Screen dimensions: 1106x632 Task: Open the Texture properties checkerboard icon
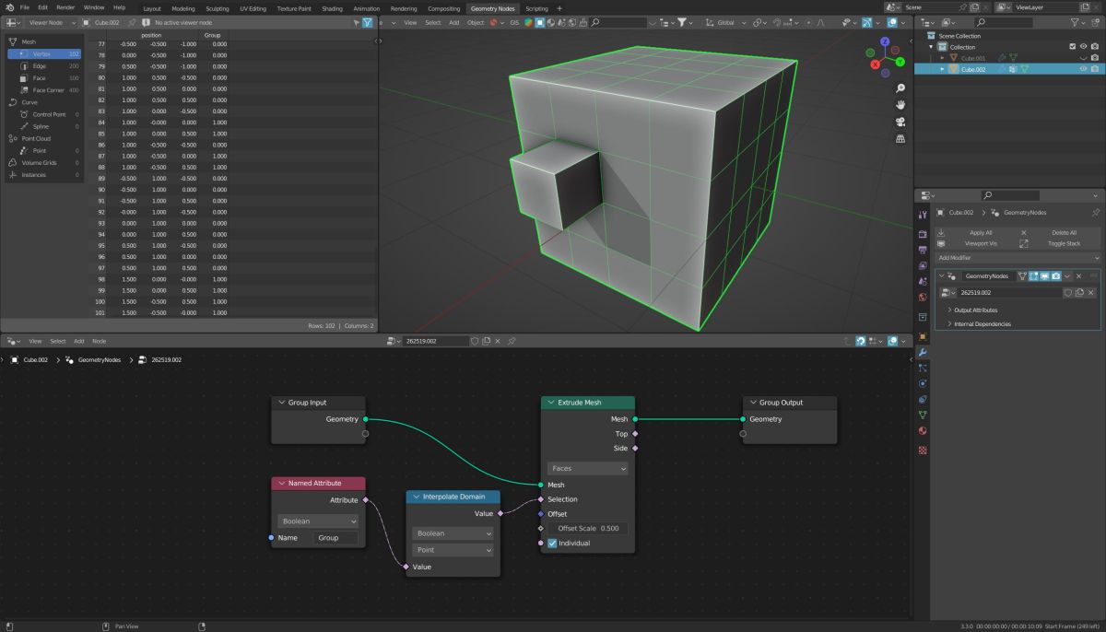coord(923,450)
